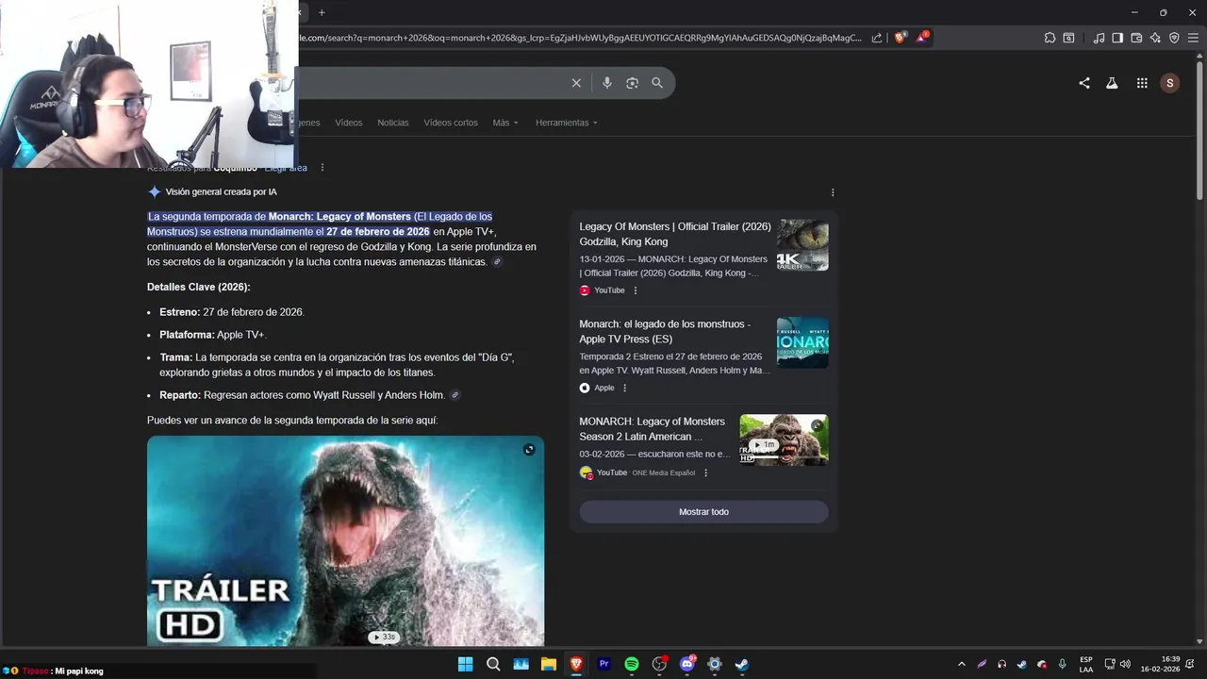Image resolution: width=1207 pixels, height=679 pixels.
Task: Switch to Noticias results tab
Action: click(393, 123)
